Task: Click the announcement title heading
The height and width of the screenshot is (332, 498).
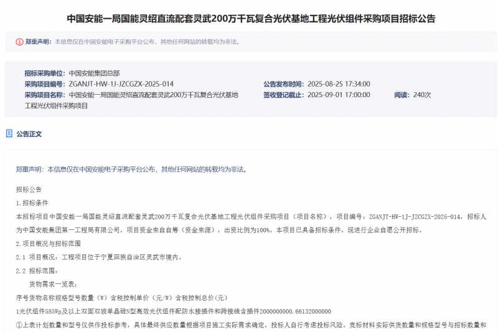Action: 251,19
